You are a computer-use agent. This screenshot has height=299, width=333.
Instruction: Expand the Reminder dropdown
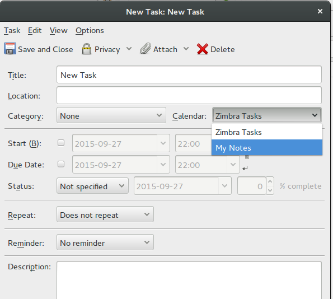105,242
